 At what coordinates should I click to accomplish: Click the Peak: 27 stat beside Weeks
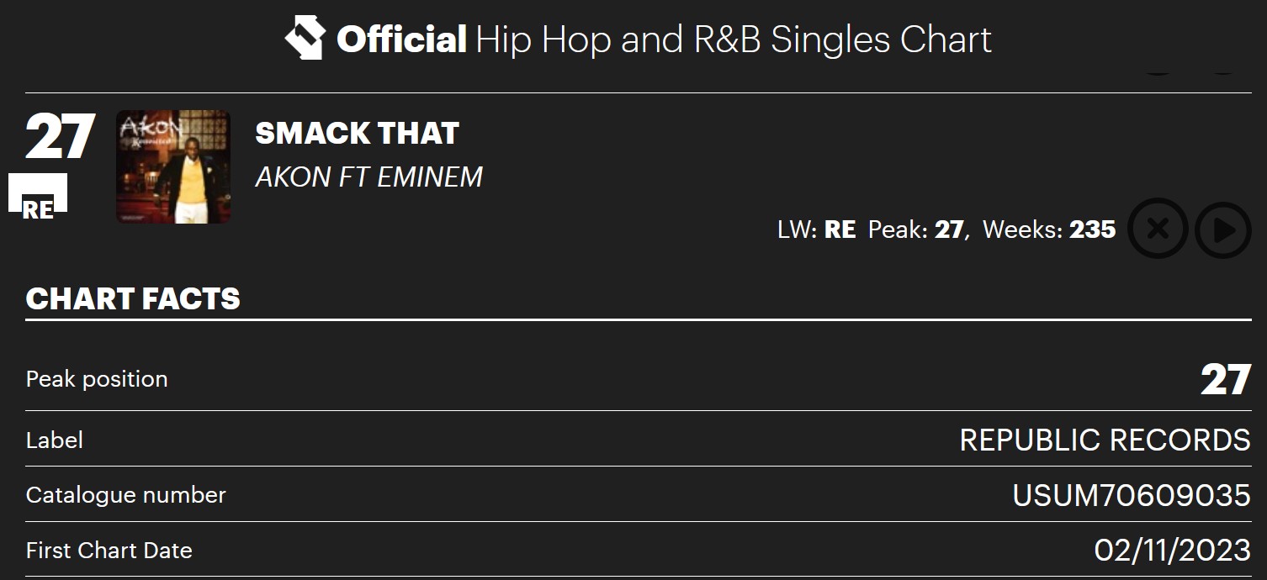tap(916, 229)
